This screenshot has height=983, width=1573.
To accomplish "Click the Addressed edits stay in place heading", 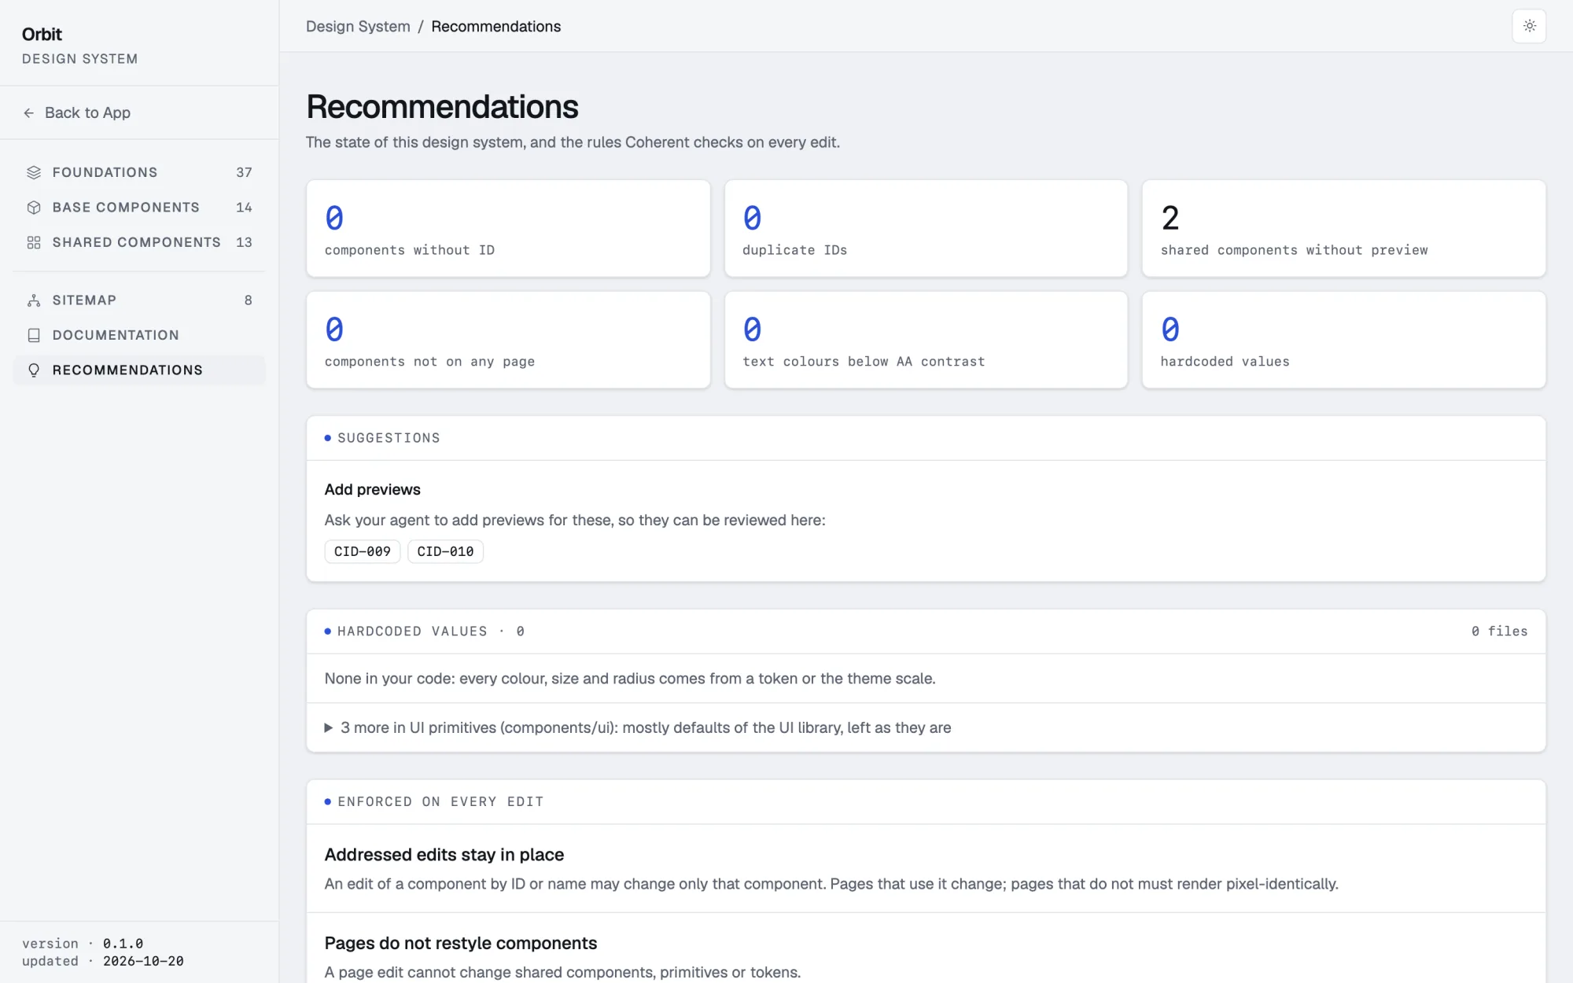I will pyautogui.click(x=444, y=855).
